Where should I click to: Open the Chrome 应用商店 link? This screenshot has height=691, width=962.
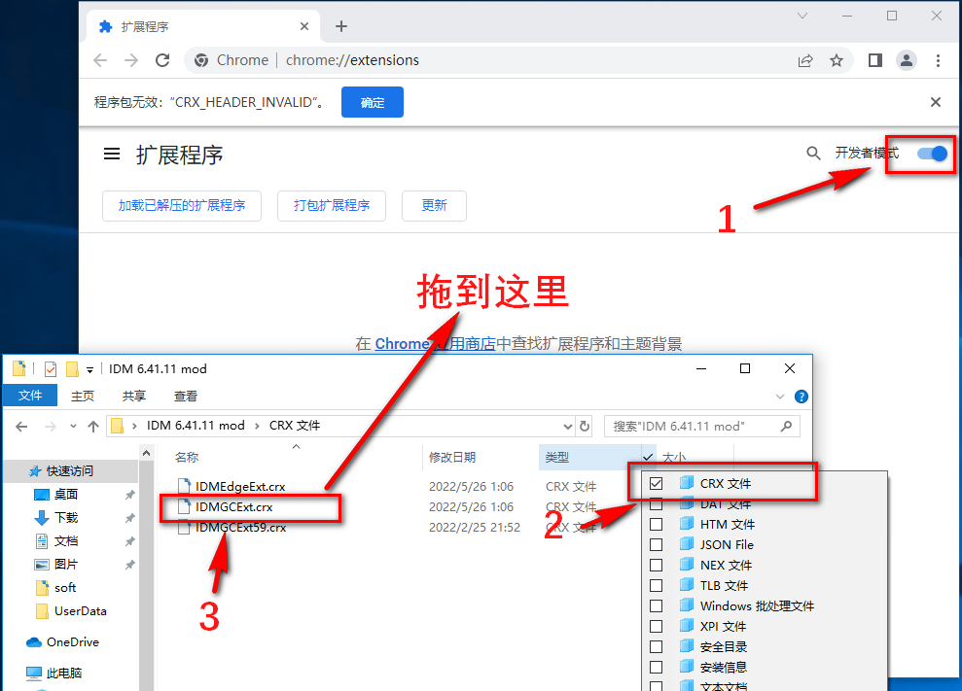[x=435, y=343]
